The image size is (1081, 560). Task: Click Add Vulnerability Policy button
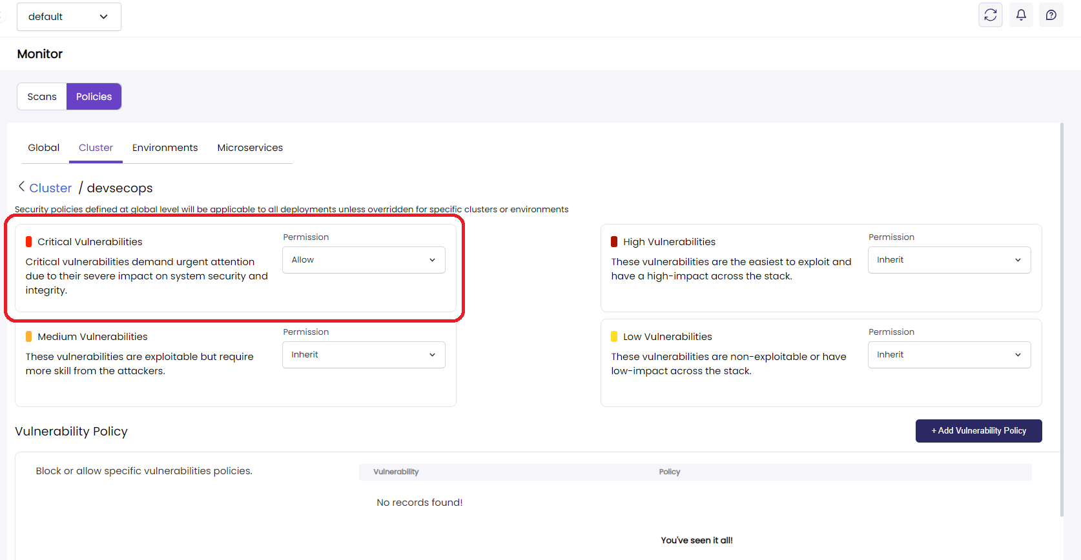coord(978,431)
